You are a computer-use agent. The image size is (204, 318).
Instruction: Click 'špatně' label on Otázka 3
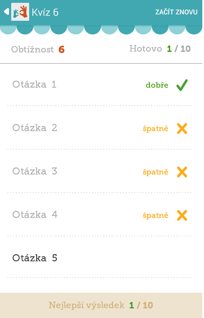(x=155, y=172)
